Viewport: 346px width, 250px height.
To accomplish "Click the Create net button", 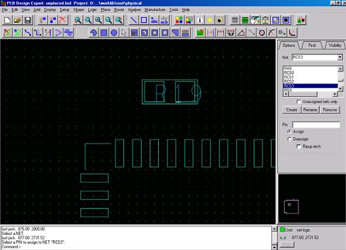I will click(292, 110).
